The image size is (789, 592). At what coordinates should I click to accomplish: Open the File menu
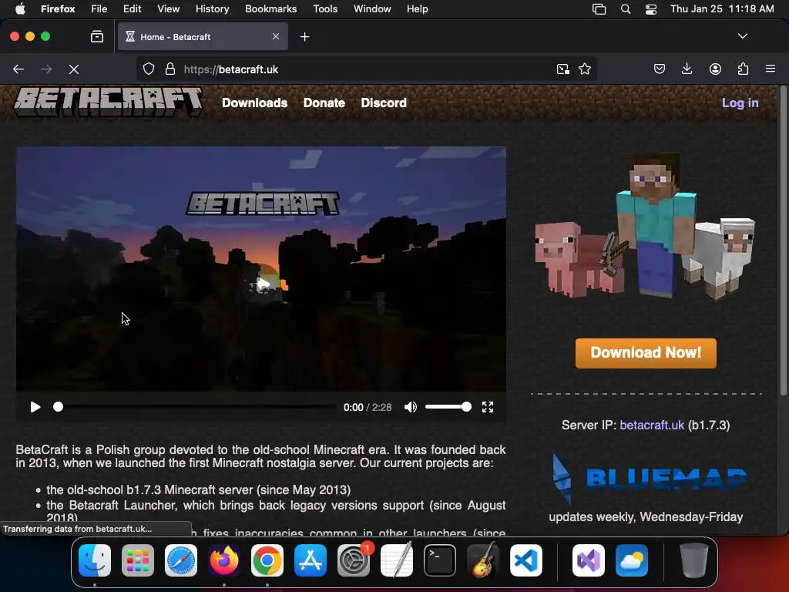pos(99,9)
